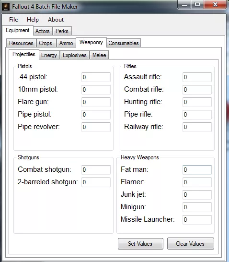Open the Help menu

tap(33, 20)
